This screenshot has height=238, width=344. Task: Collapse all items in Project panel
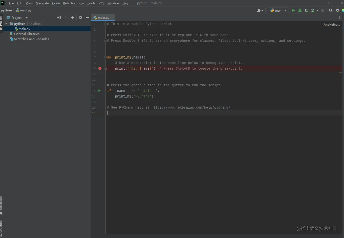[72, 17]
